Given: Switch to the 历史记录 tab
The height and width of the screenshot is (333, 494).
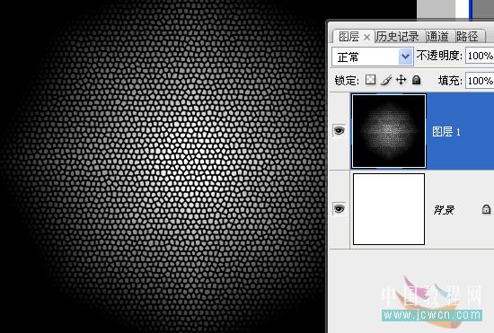Looking at the screenshot, I should click(x=398, y=37).
